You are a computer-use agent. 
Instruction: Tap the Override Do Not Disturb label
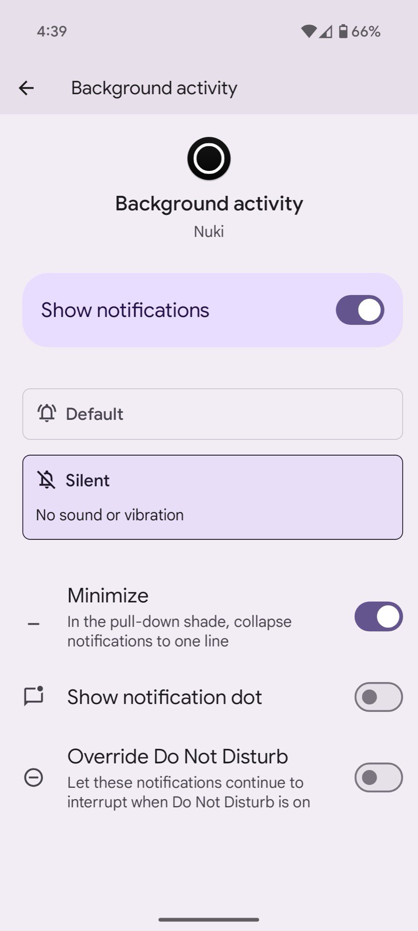(x=177, y=756)
